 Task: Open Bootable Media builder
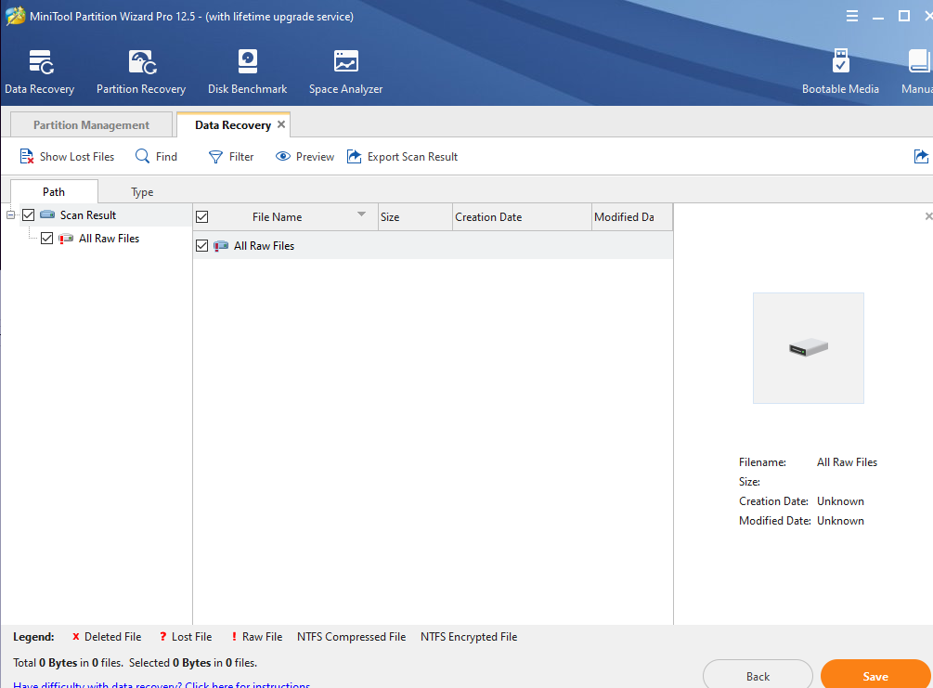click(840, 72)
